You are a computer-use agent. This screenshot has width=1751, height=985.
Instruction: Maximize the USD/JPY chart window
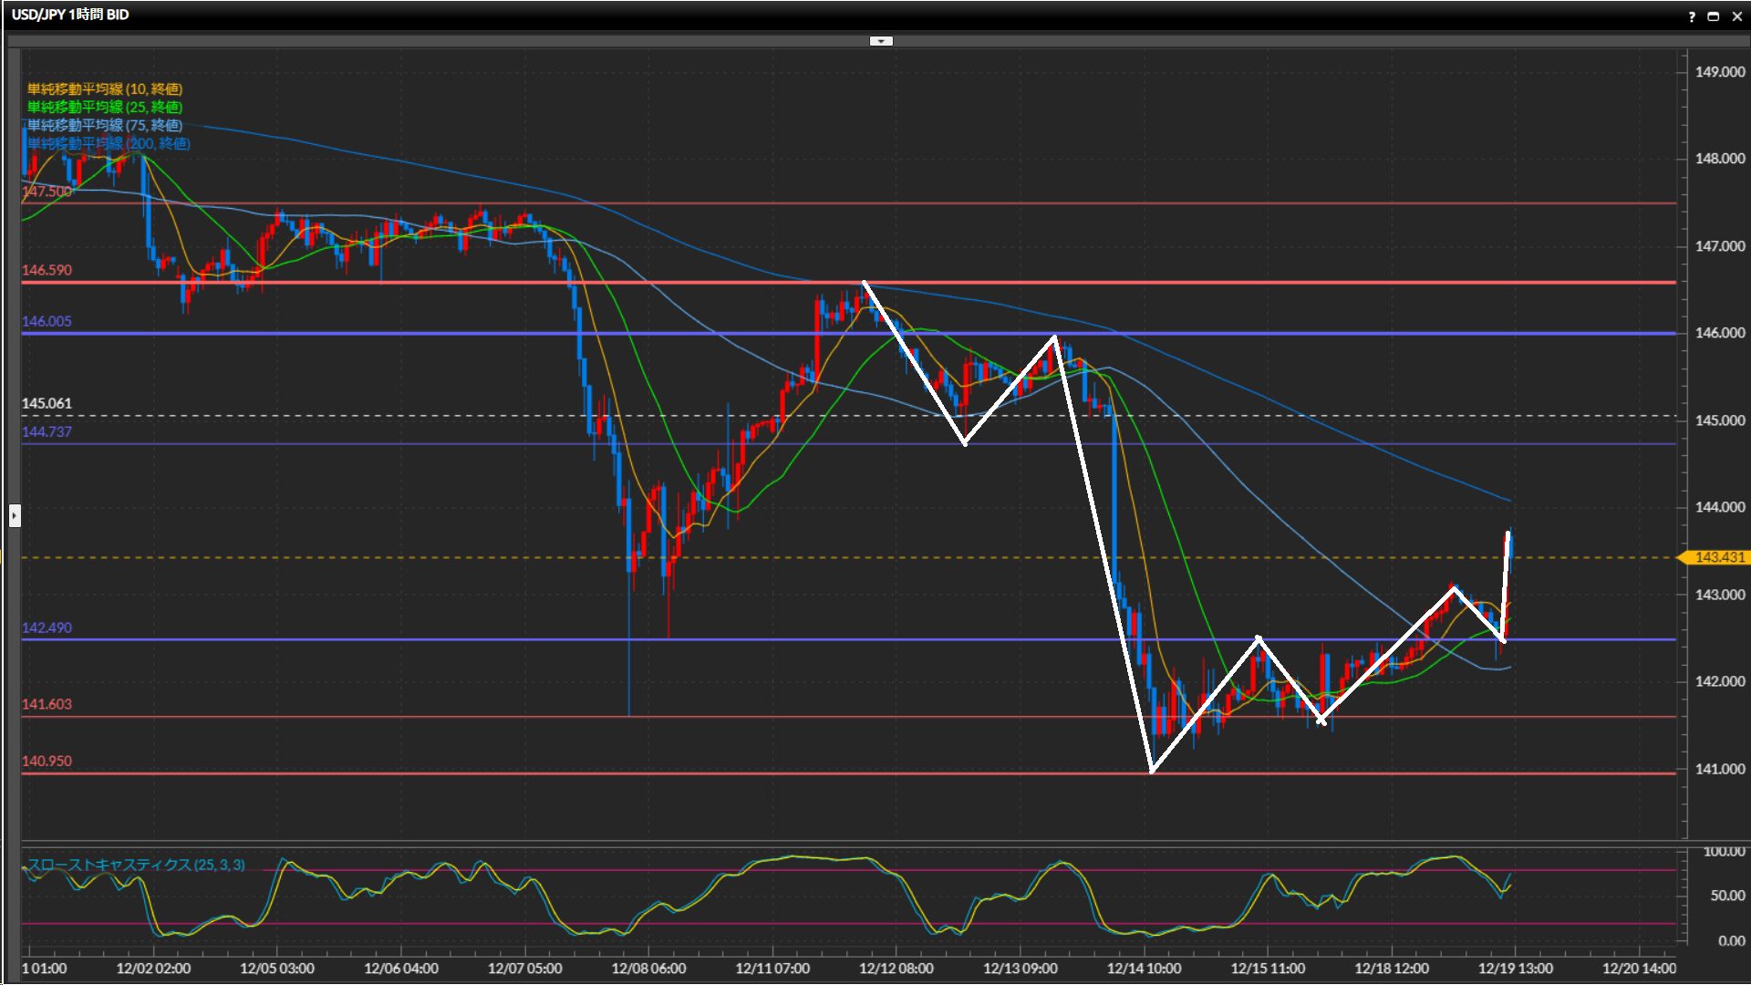[x=1714, y=16]
